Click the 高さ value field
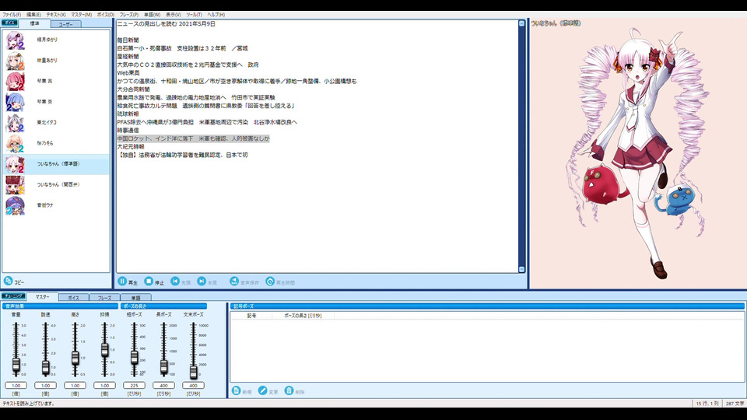The image size is (747, 420). point(75,385)
